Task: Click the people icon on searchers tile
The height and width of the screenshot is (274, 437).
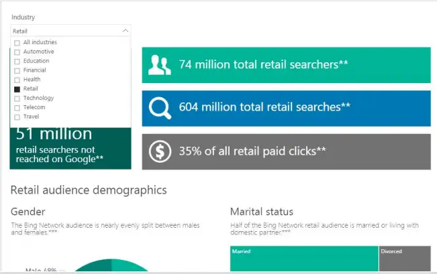Action: 159,65
